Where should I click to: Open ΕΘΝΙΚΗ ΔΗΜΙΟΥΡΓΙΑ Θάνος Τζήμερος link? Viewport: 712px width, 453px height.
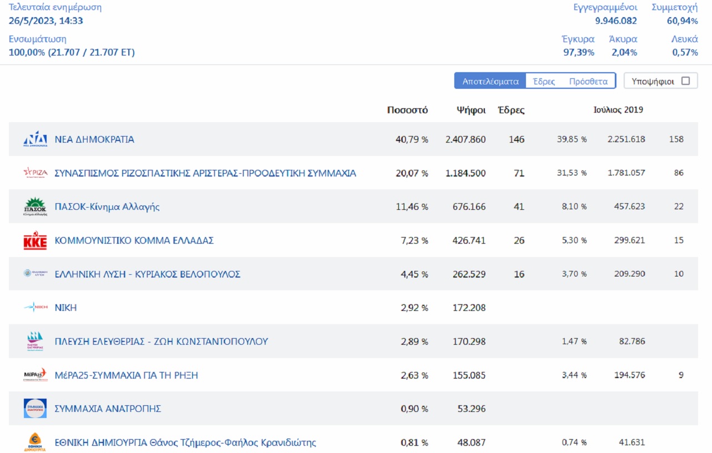click(185, 442)
